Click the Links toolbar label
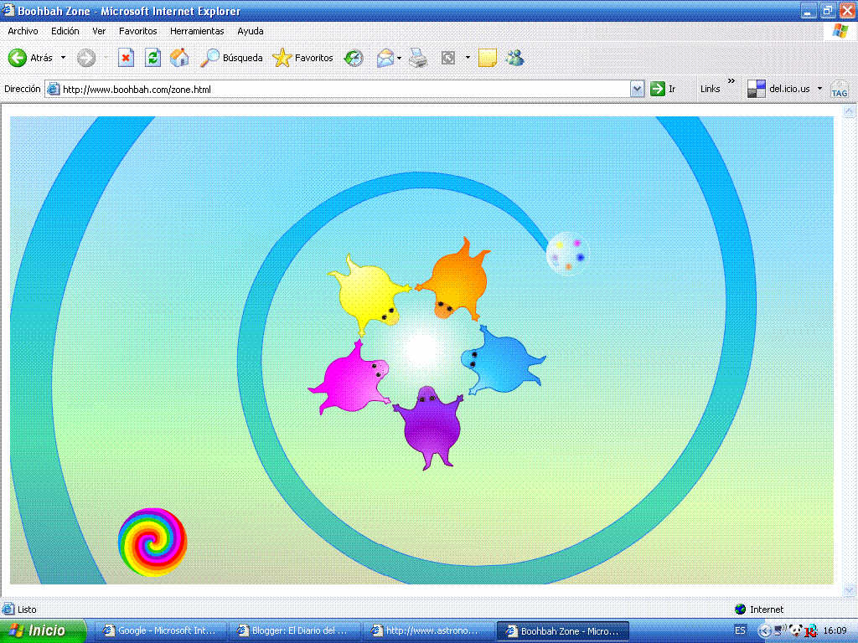The image size is (858, 643). pos(711,89)
